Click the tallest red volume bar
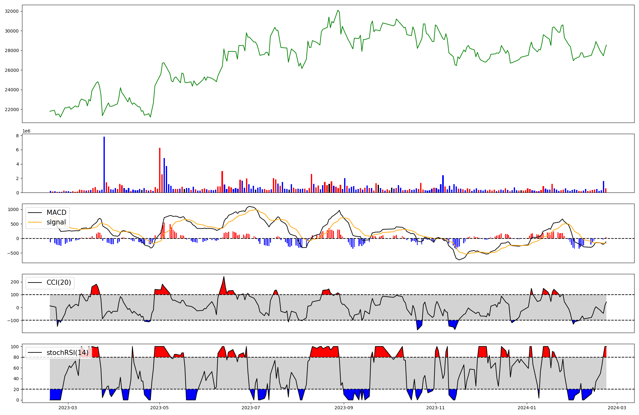The height and width of the screenshot is (415, 639). tap(160, 170)
